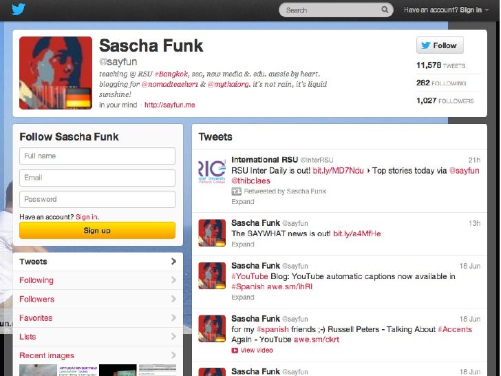This screenshot has height=376, width=501.
Task: Open the Retweeted by Sascha Funk text
Action: click(285, 191)
